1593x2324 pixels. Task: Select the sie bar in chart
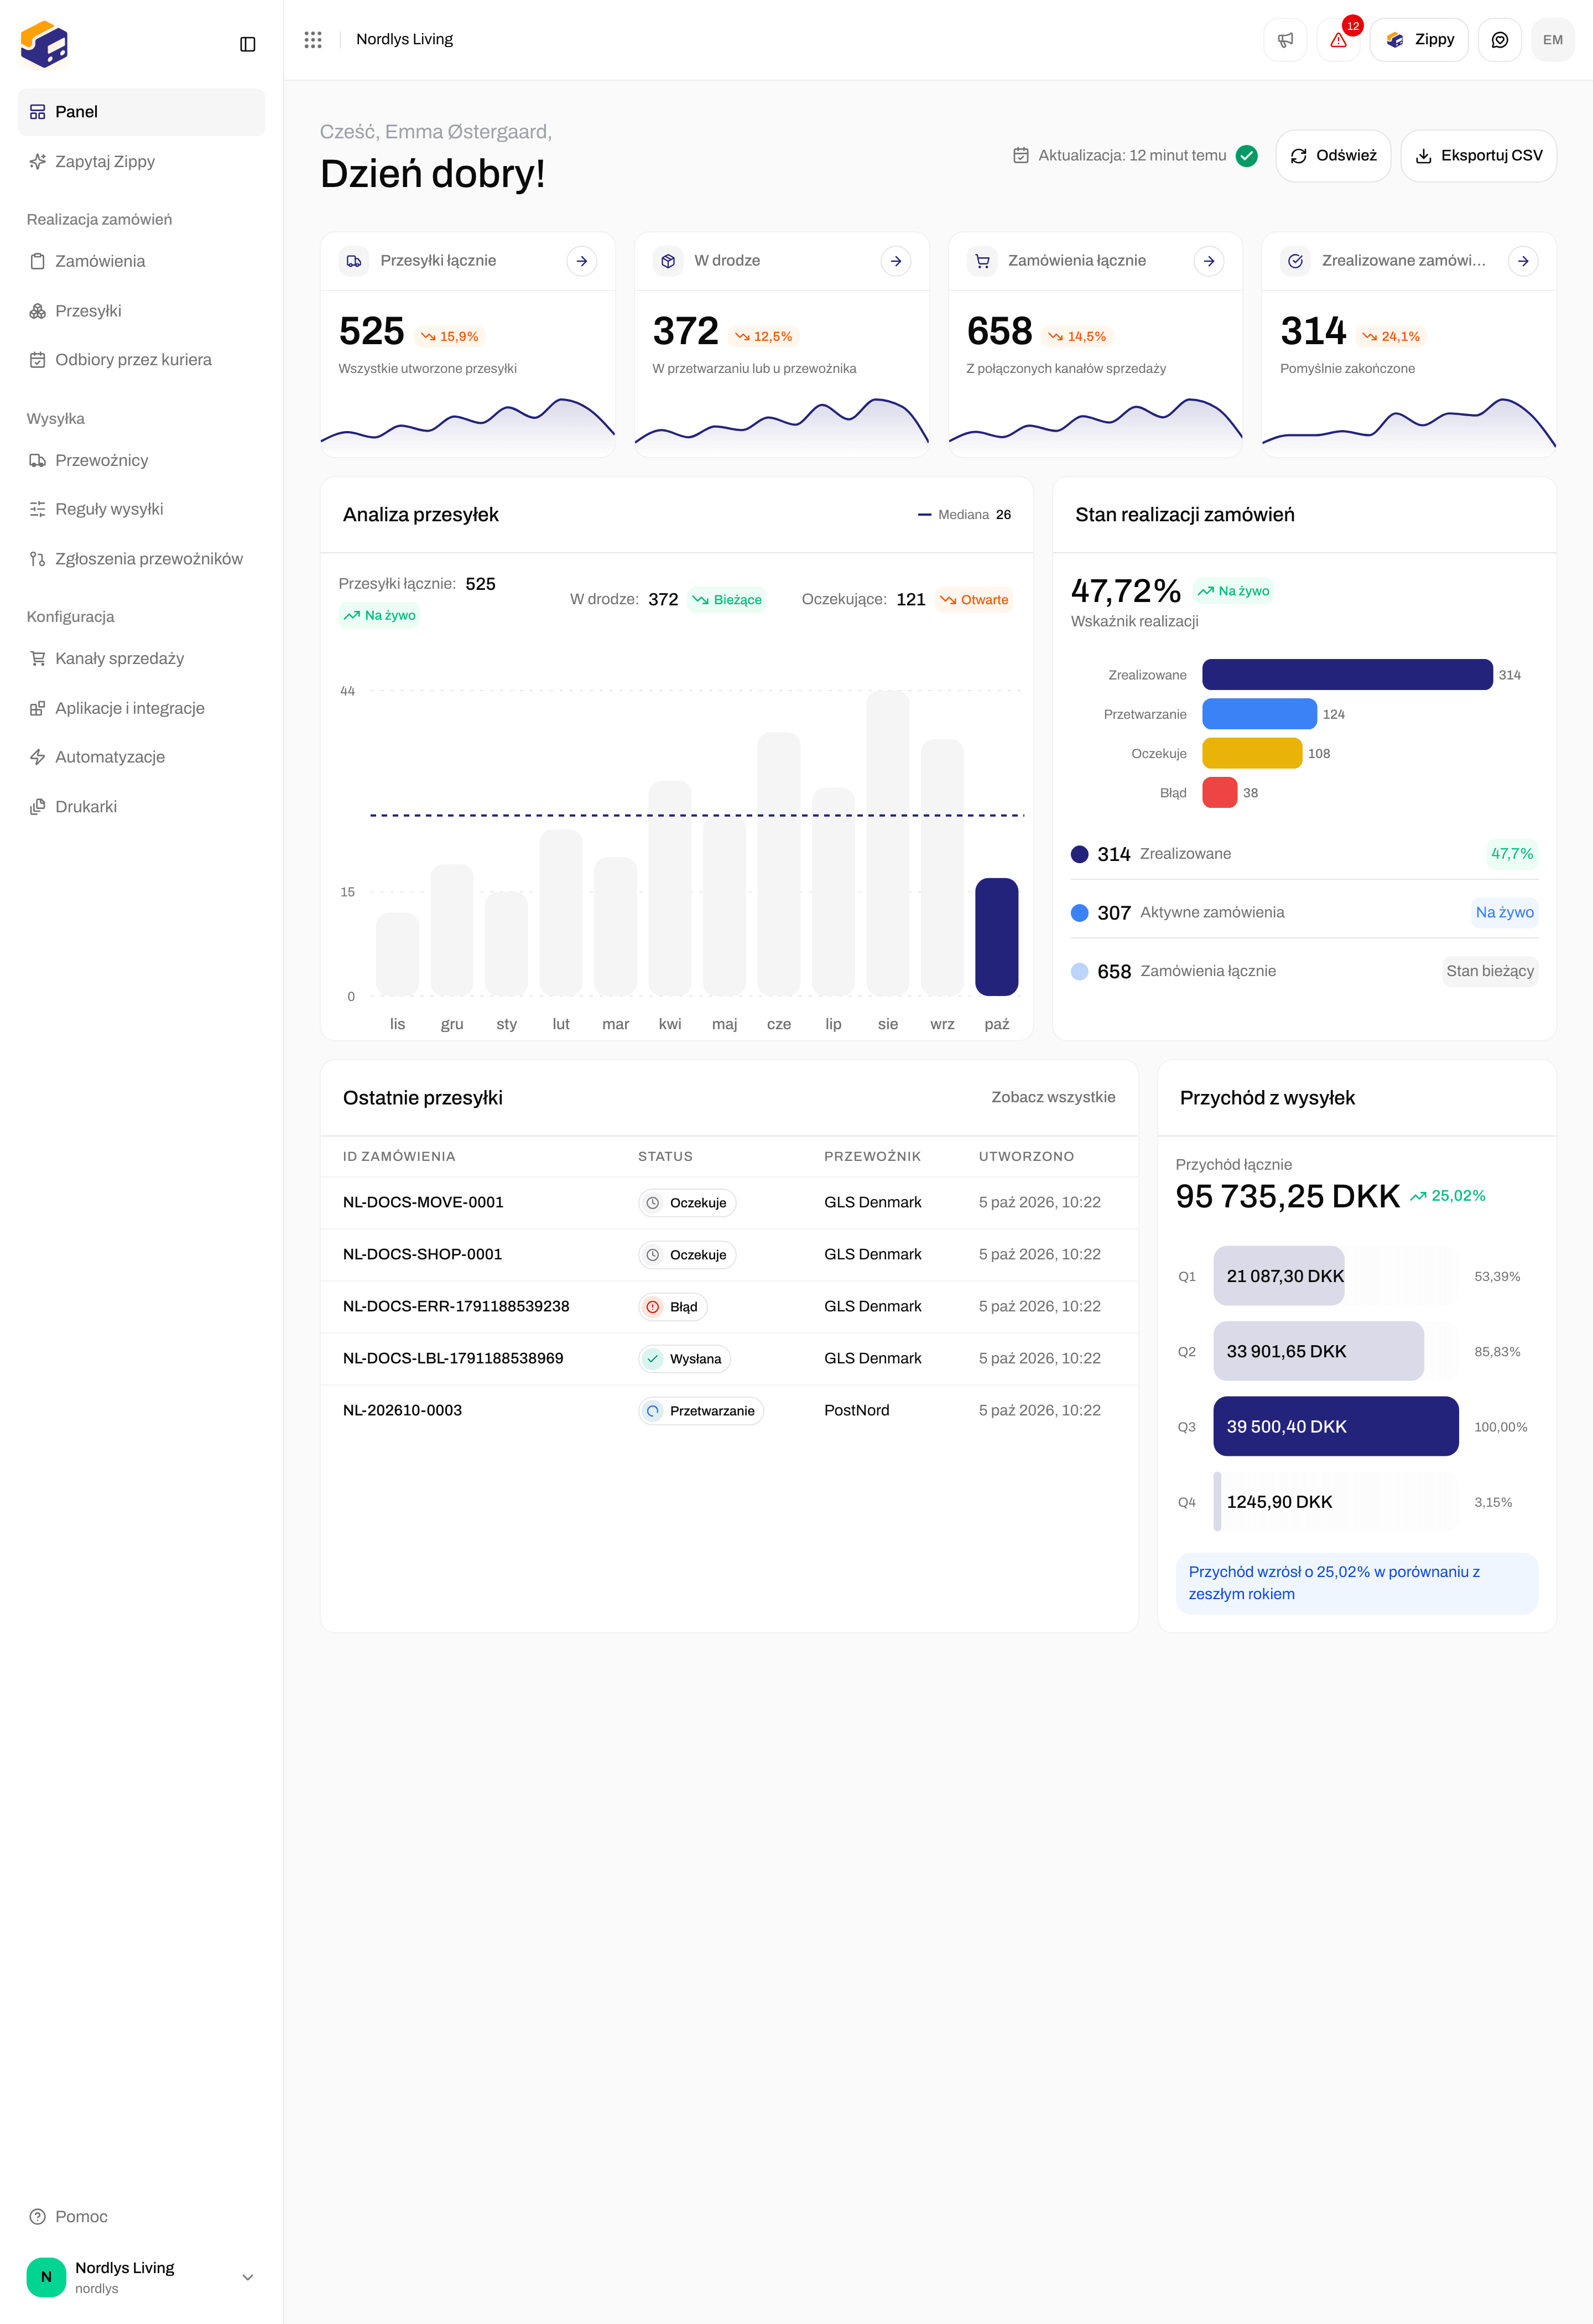(x=887, y=843)
